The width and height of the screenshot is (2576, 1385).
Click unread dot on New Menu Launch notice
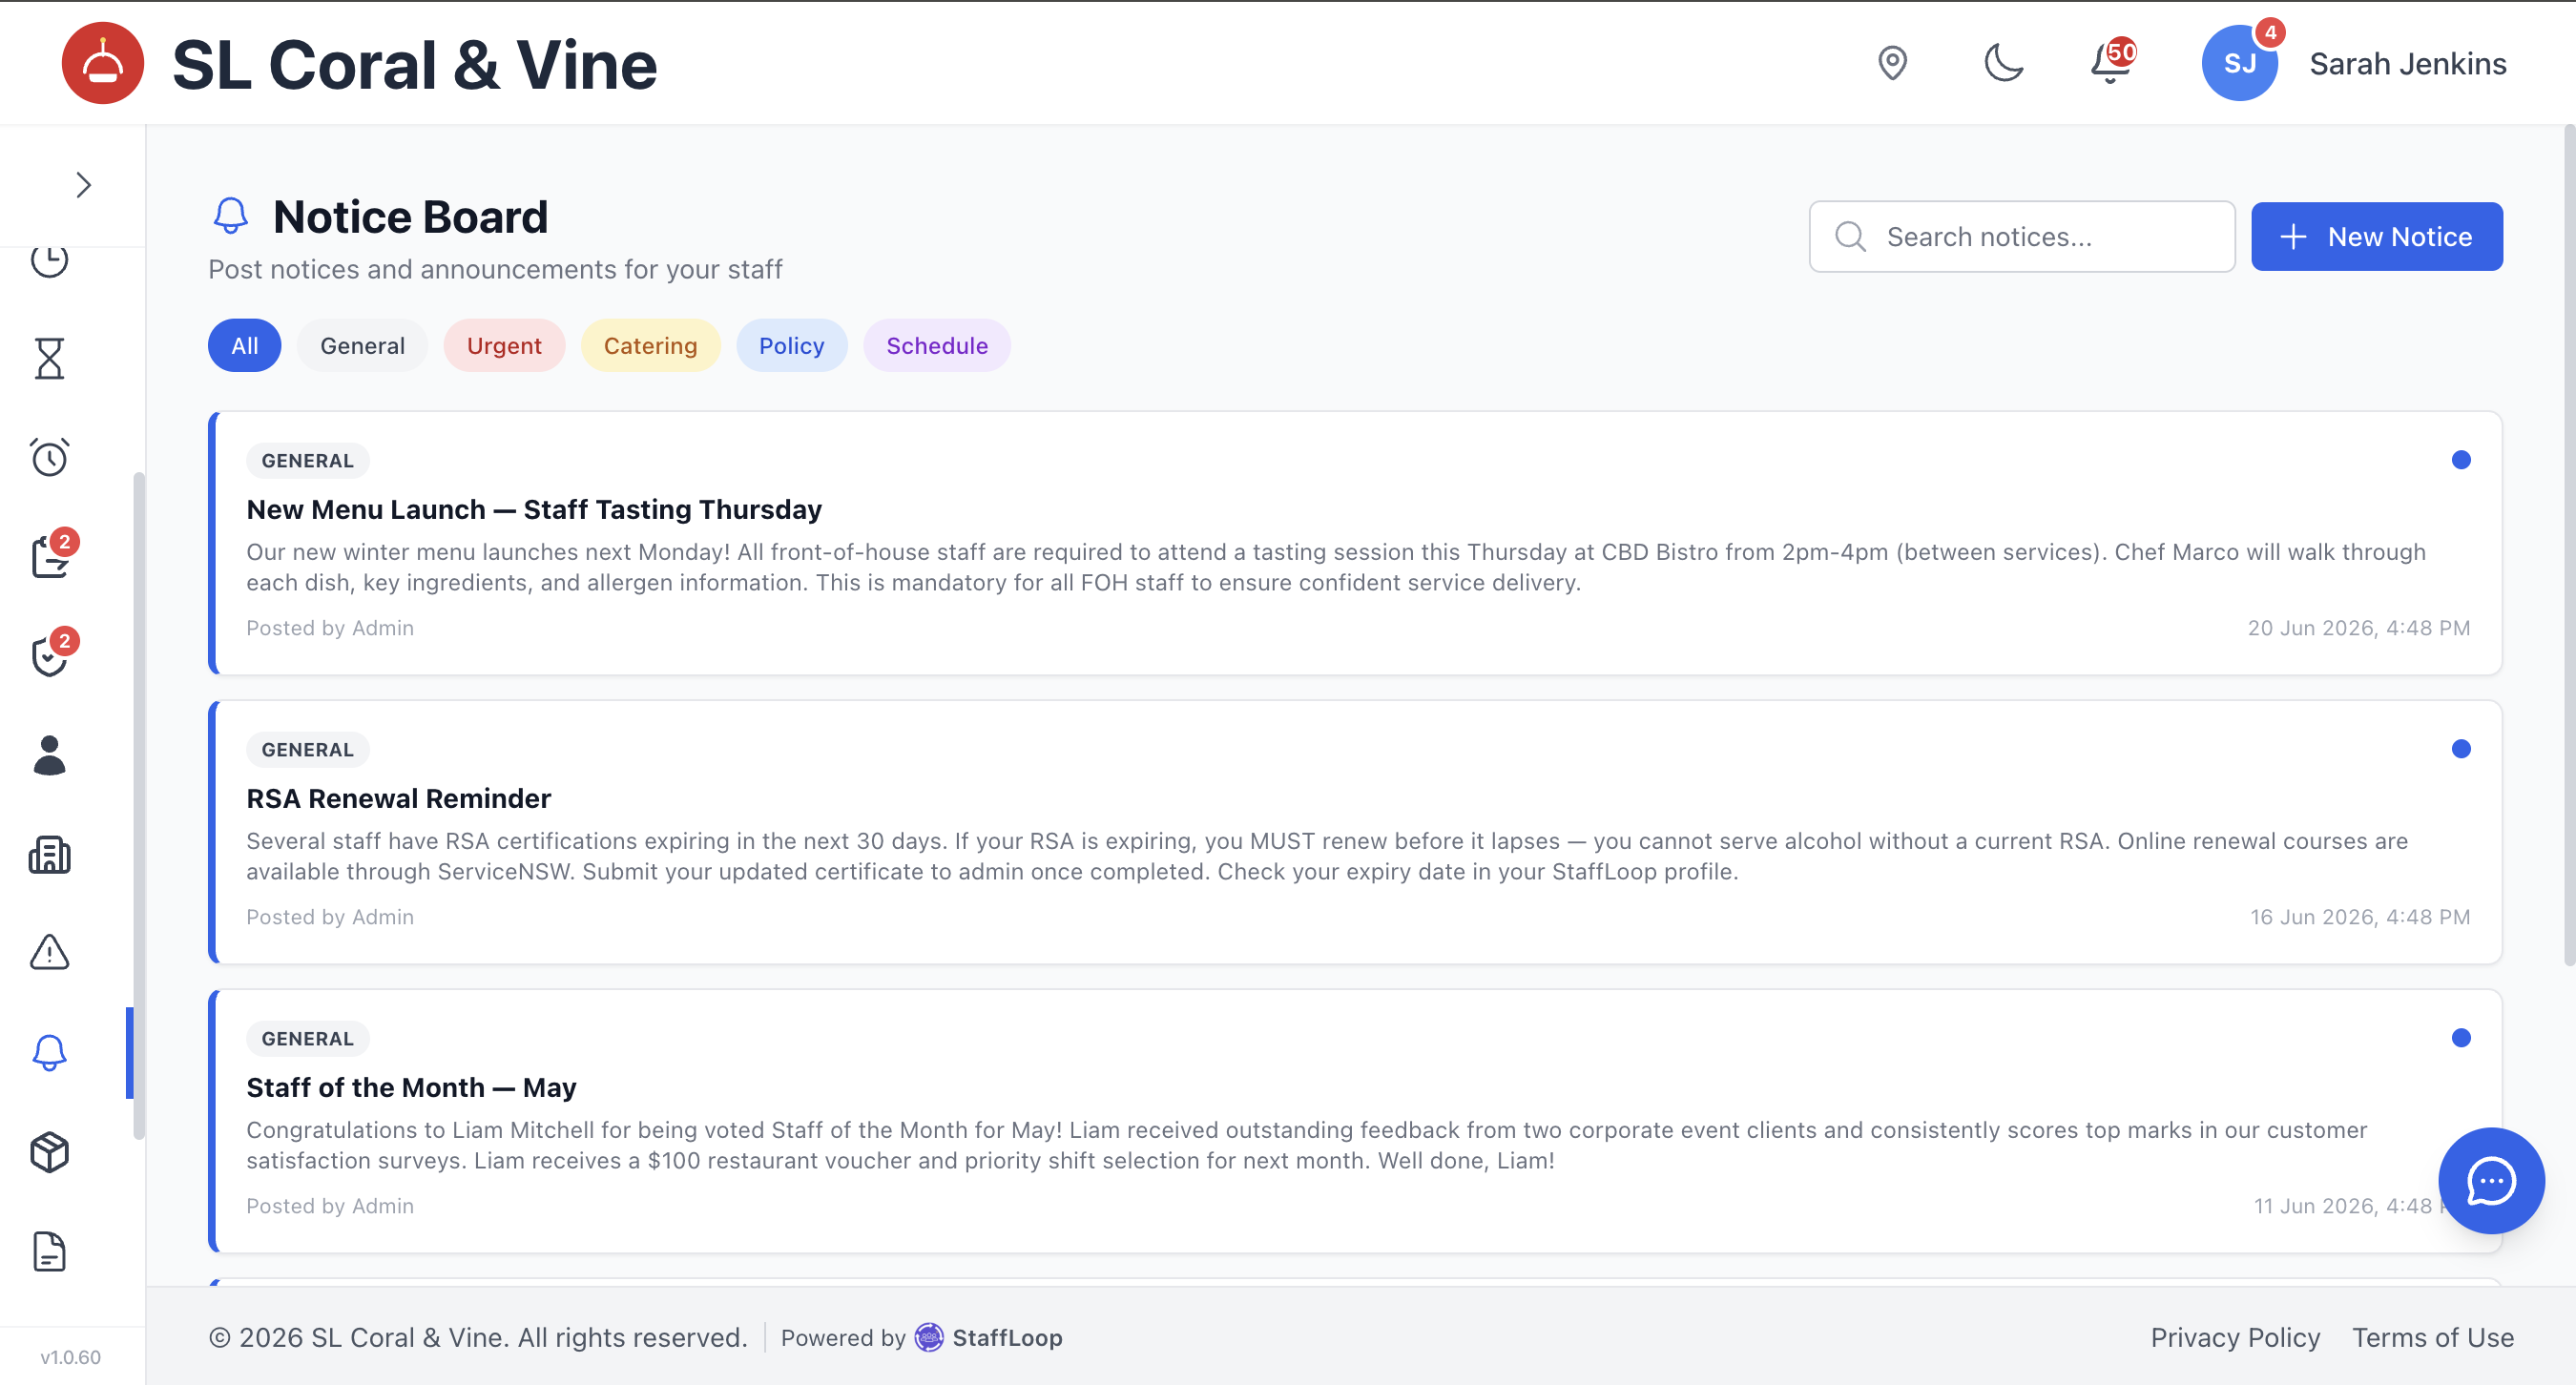point(2461,460)
